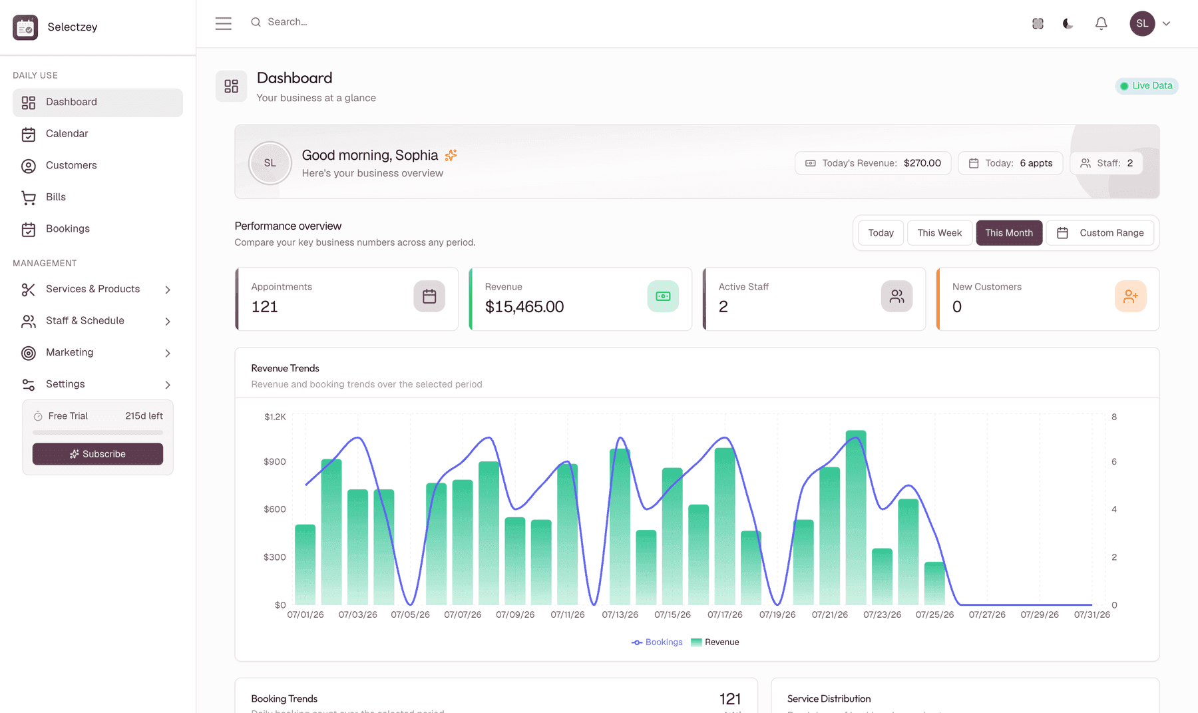Open Marketing menu label
The height and width of the screenshot is (713, 1198).
[x=69, y=352]
